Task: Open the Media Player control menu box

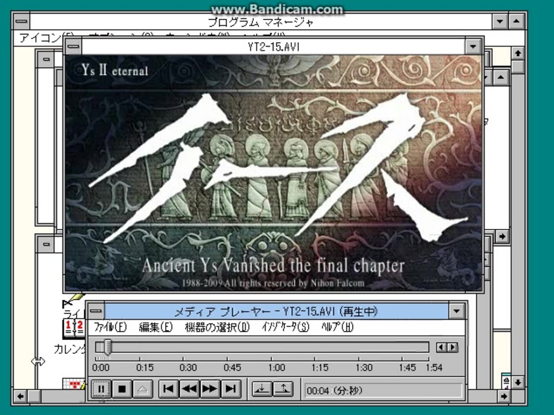Action: click(x=96, y=311)
